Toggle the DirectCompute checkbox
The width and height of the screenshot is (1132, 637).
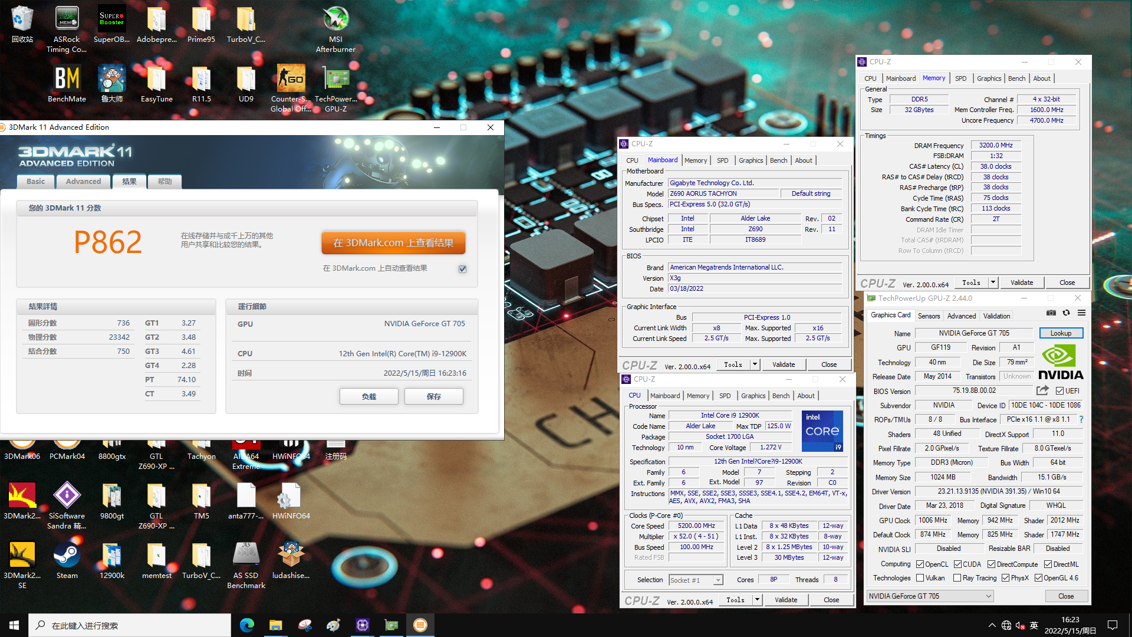coord(992,564)
